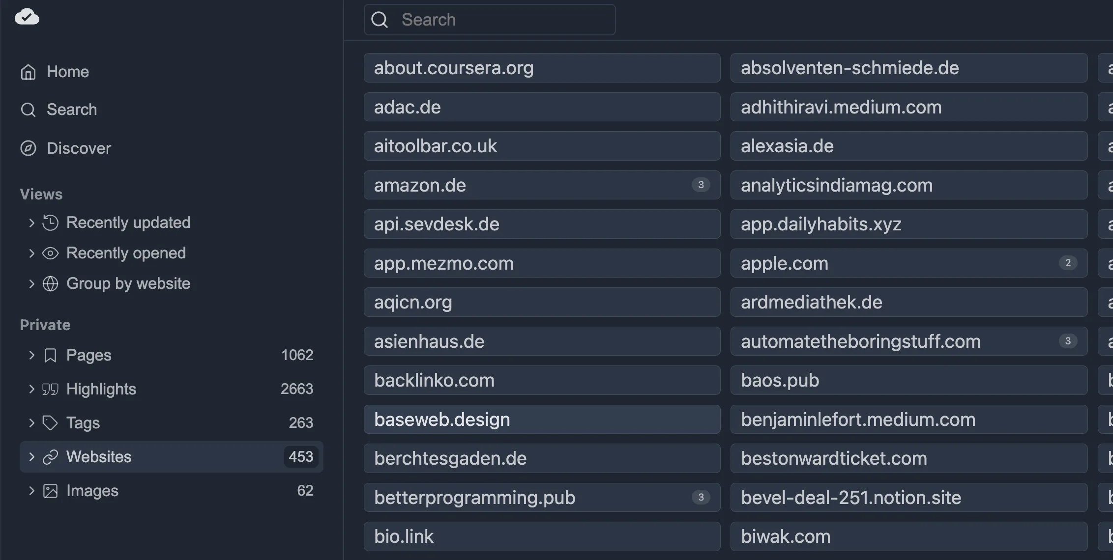Open the amazon.de website entry

click(x=542, y=185)
